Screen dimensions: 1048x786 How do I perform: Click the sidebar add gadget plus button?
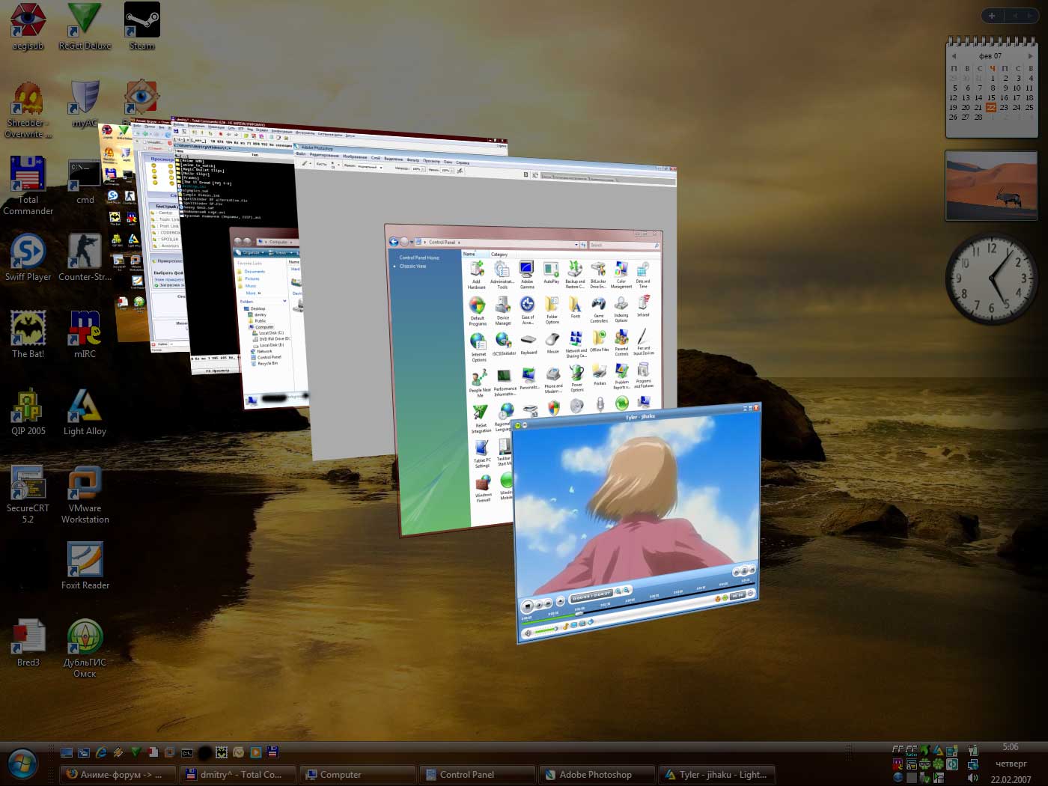click(x=991, y=16)
